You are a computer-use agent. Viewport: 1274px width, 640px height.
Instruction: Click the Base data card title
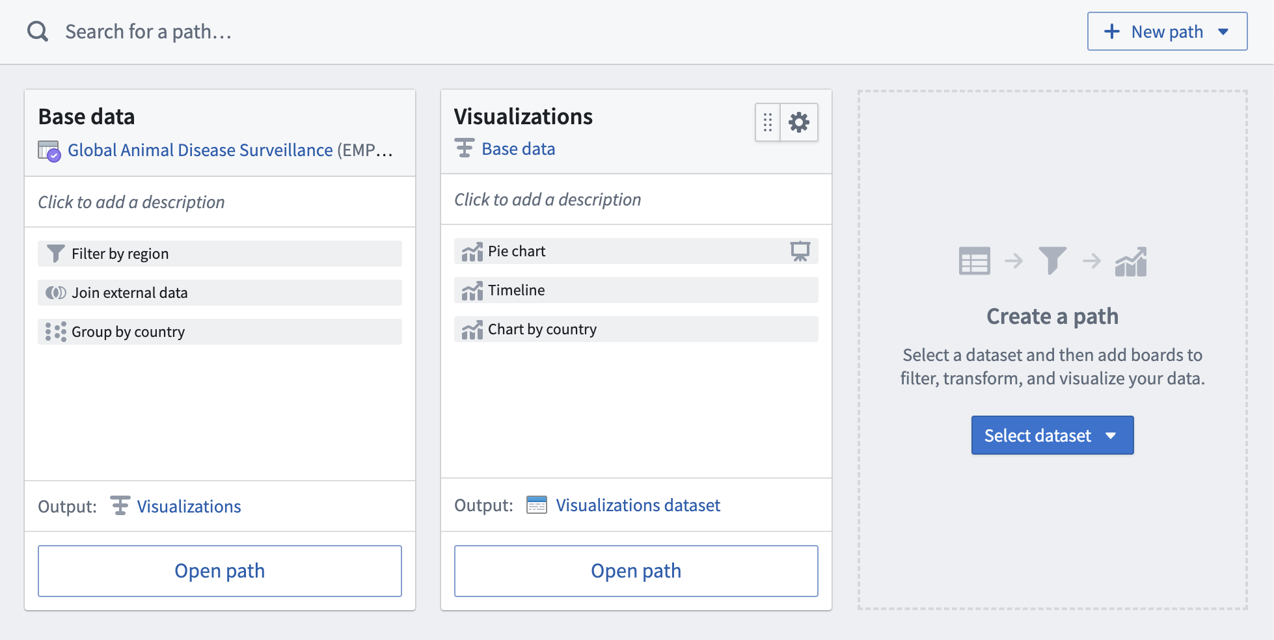click(87, 116)
